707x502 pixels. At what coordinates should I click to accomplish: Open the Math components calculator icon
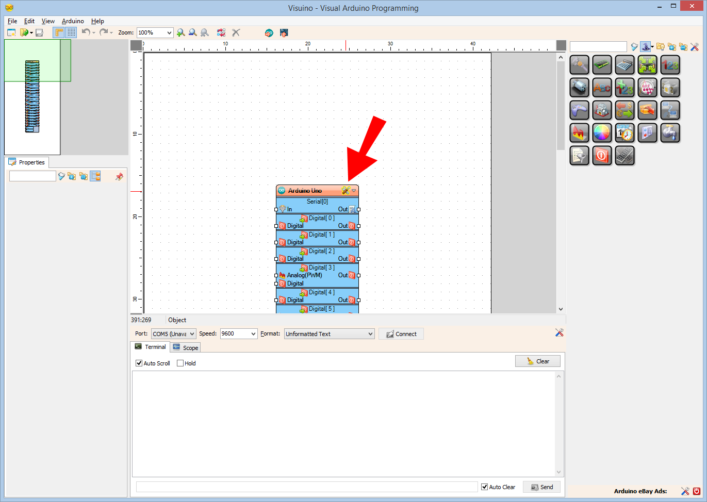[625, 65]
